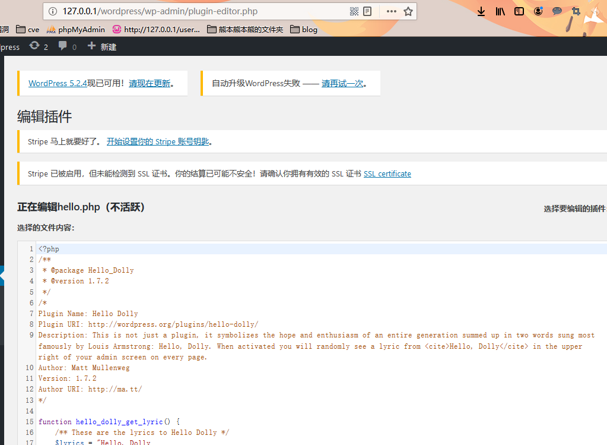The width and height of the screenshot is (607, 445).
Task: Click the QR code icon in the address bar
Action: (x=354, y=11)
